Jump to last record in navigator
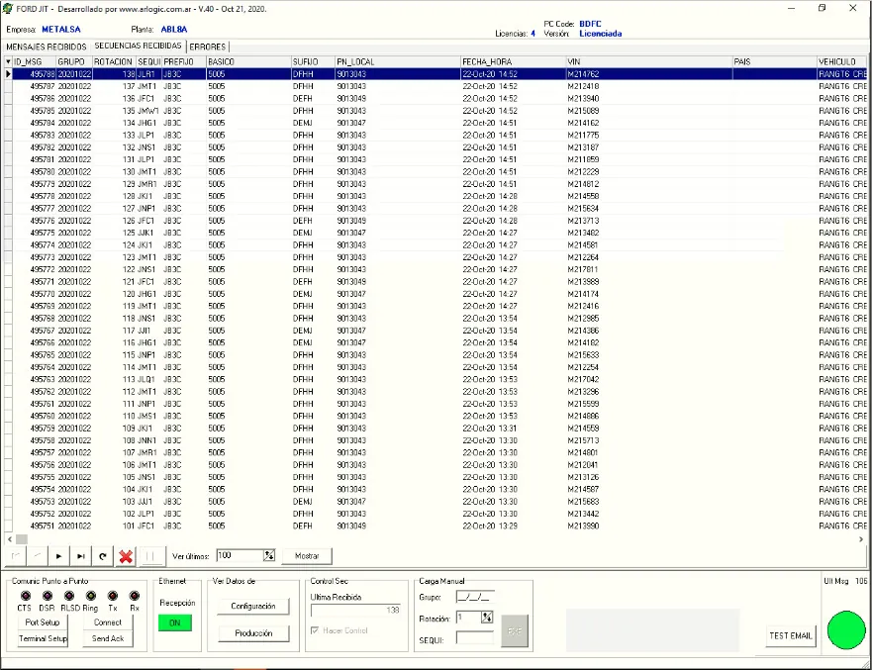The width and height of the screenshot is (872, 670). coord(80,556)
